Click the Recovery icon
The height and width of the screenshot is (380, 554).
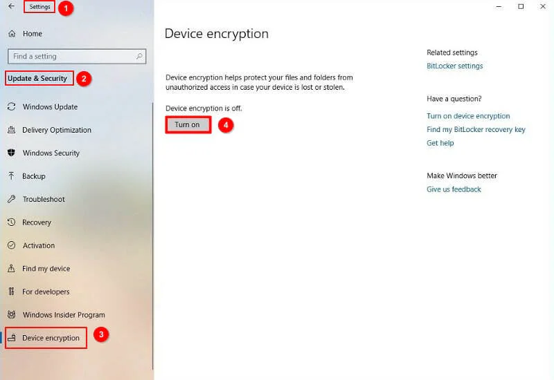(11, 222)
